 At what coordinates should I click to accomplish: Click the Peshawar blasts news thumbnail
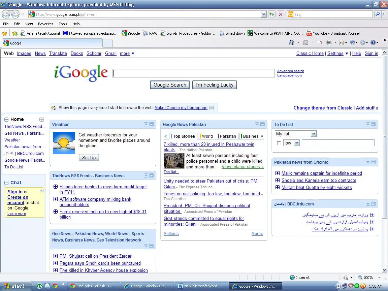pos(174,161)
